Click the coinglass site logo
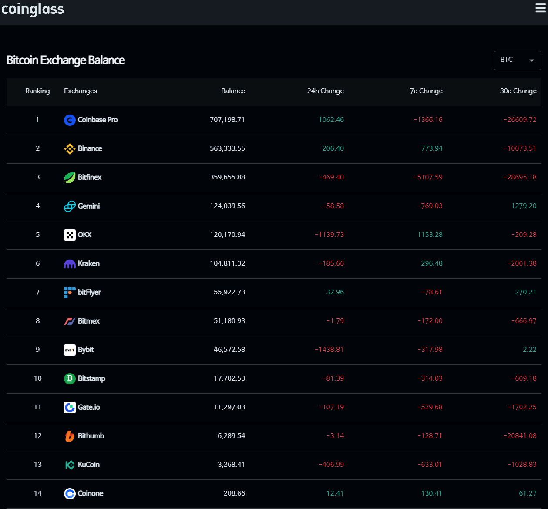 click(x=33, y=9)
